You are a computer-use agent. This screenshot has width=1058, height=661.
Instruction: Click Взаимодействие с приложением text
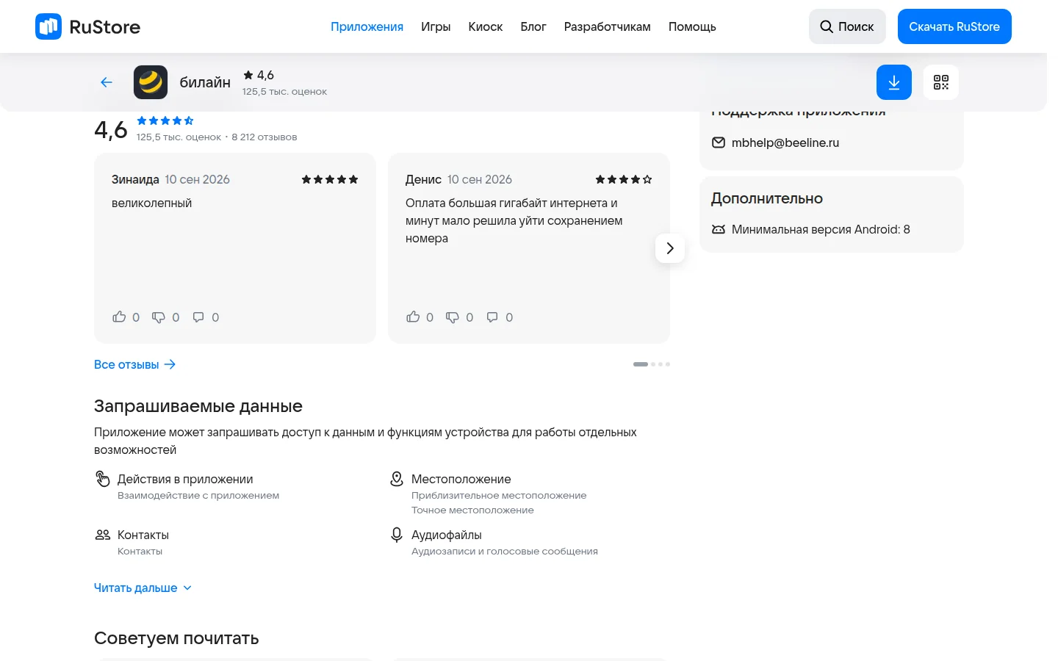click(198, 495)
